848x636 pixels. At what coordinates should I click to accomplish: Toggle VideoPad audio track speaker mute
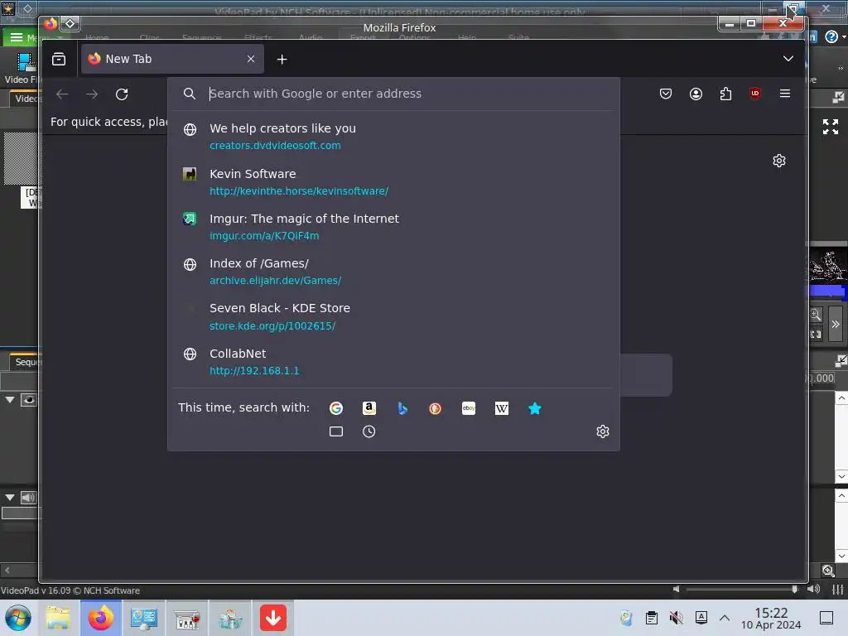point(29,498)
